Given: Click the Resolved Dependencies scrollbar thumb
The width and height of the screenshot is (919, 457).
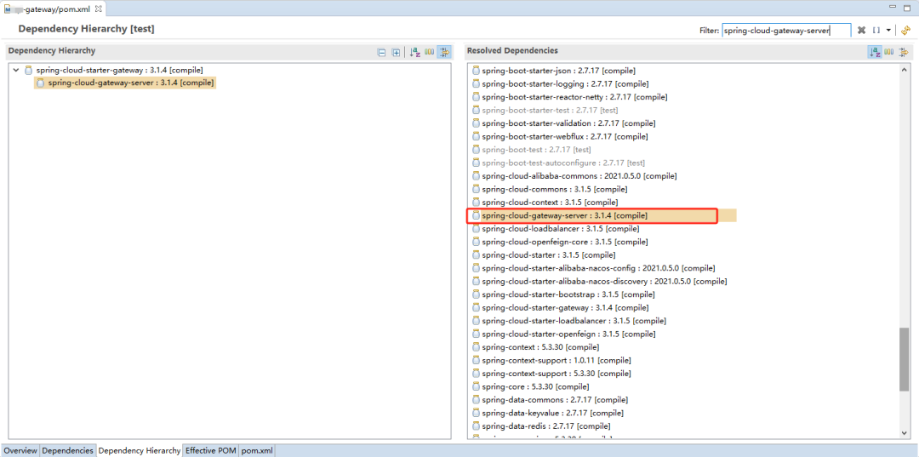Looking at the screenshot, I should [905, 358].
